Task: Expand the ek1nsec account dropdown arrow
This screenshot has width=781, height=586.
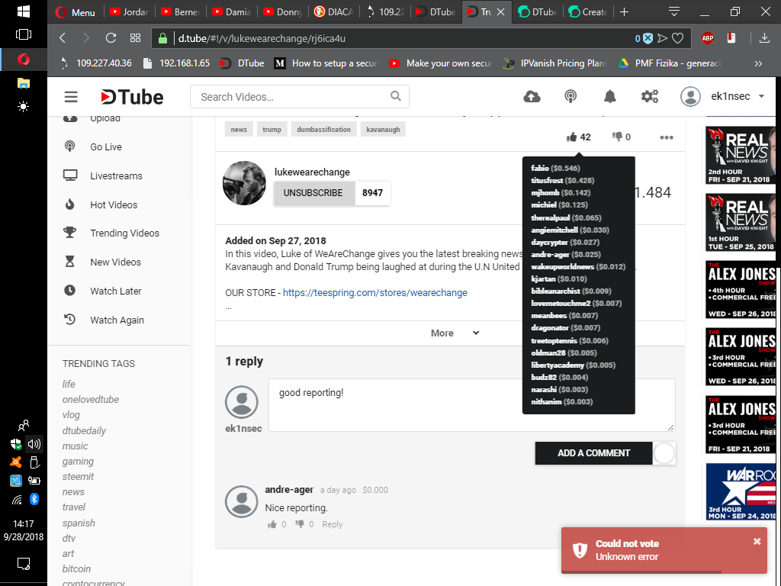Action: coord(762,96)
